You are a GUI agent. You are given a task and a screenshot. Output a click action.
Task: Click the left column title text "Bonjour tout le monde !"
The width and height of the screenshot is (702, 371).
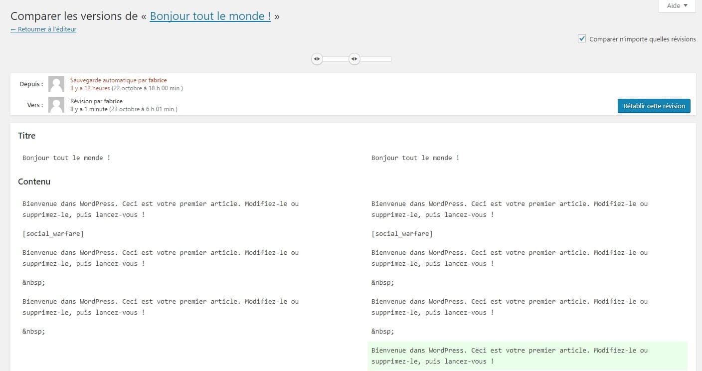point(66,158)
